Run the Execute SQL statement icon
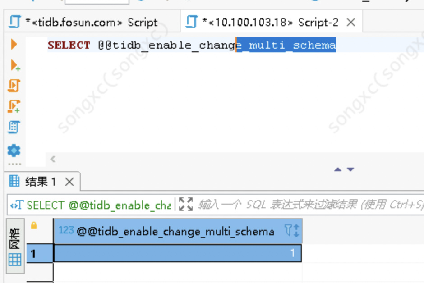 14,44
